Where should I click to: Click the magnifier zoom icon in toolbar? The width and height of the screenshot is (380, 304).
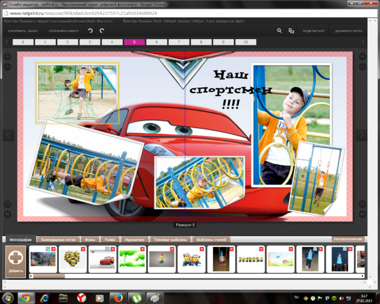coord(279,31)
